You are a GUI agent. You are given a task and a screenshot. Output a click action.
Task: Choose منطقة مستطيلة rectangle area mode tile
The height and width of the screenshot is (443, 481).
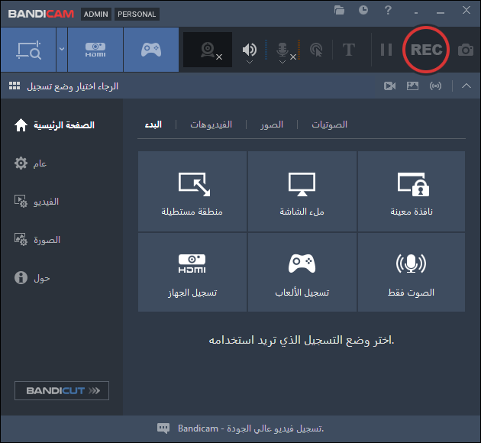(192, 191)
